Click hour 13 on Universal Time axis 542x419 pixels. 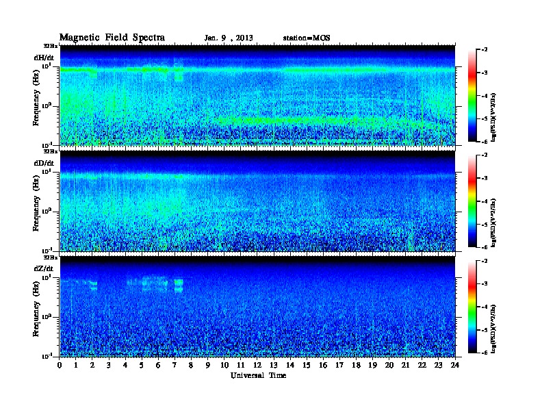pos(274,366)
